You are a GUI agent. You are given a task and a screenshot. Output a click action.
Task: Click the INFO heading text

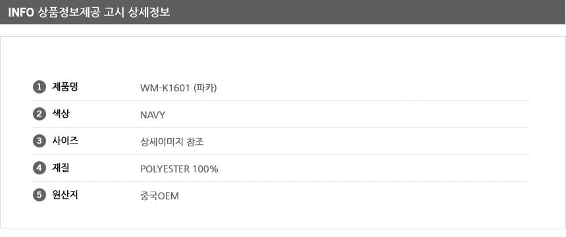pyautogui.click(x=21, y=13)
